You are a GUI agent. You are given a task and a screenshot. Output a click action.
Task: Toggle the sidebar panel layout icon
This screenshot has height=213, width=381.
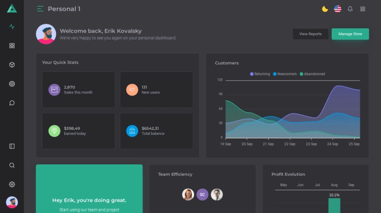pos(12,146)
